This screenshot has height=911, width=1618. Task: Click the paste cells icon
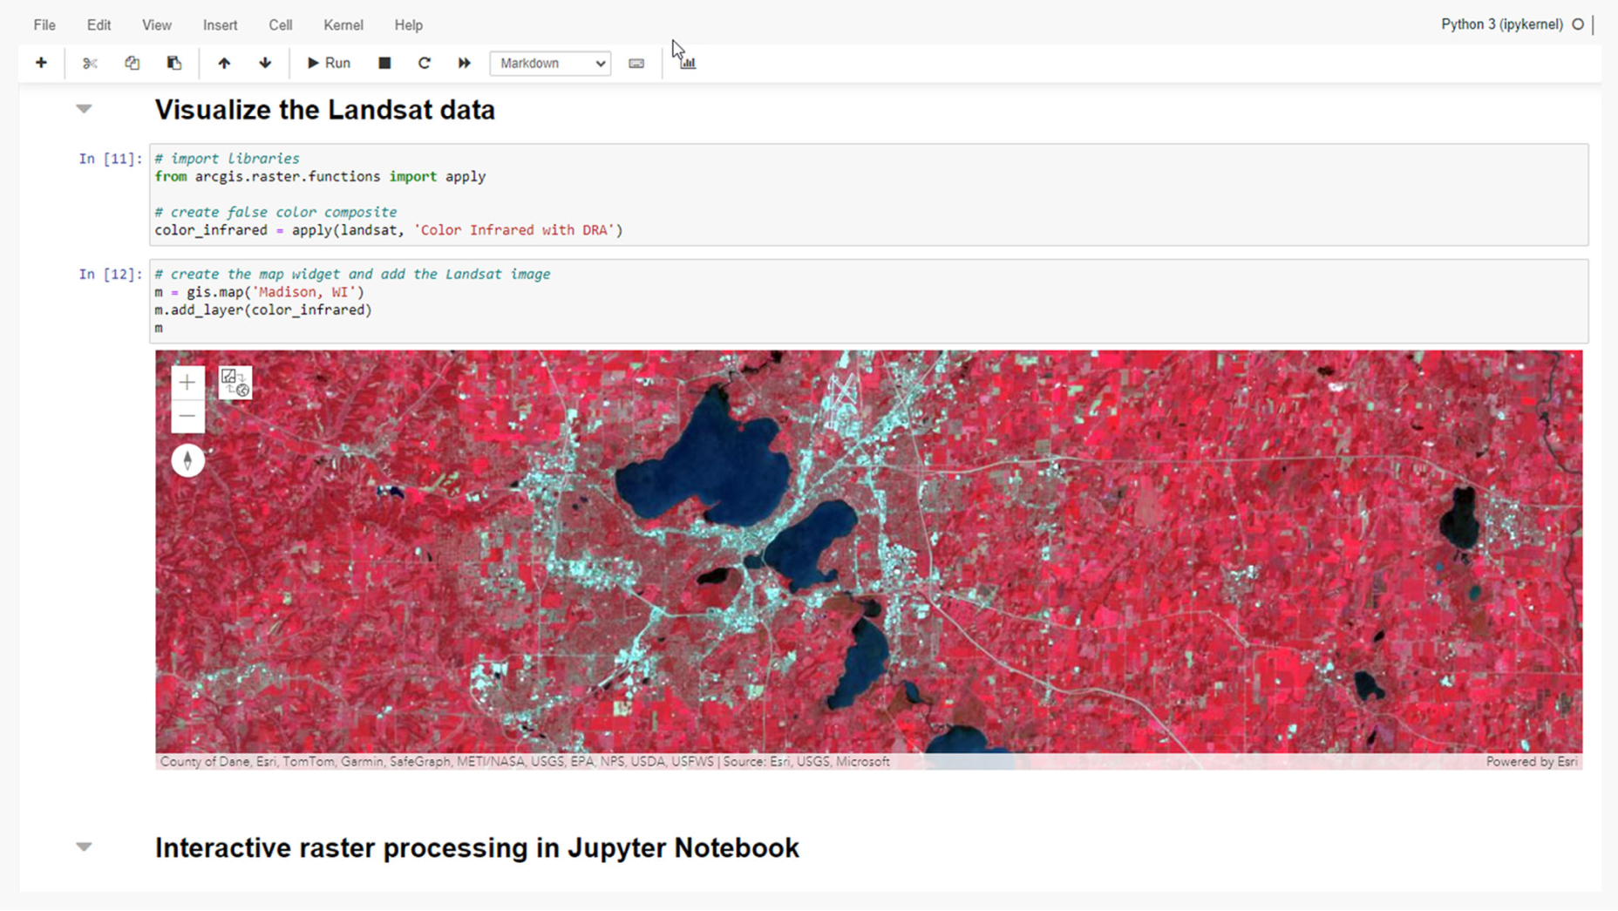pyautogui.click(x=173, y=63)
